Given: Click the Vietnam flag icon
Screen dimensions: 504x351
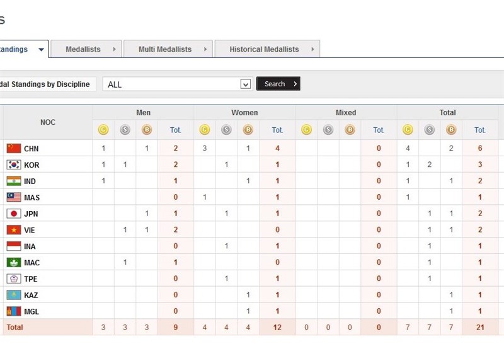Looking at the screenshot, I should tap(13, 230).
